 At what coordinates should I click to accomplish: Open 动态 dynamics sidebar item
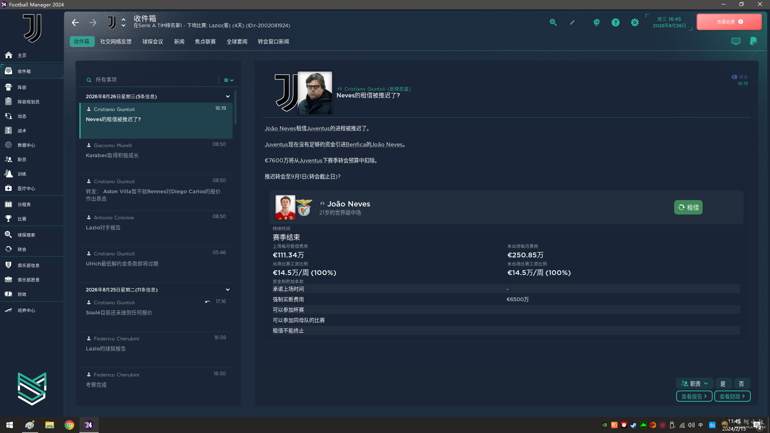[22, 116]
